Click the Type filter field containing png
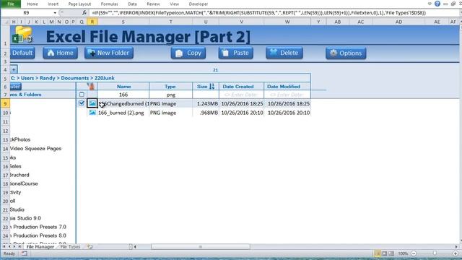462x260 pixels. 170,95
